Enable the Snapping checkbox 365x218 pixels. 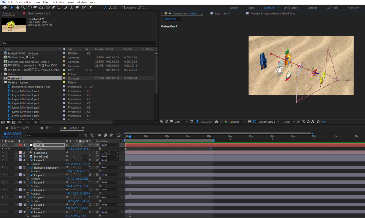tap(124, 8)
